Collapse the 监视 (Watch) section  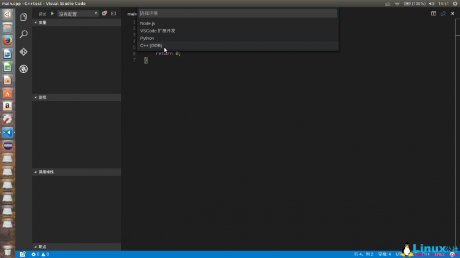(76, 97)
